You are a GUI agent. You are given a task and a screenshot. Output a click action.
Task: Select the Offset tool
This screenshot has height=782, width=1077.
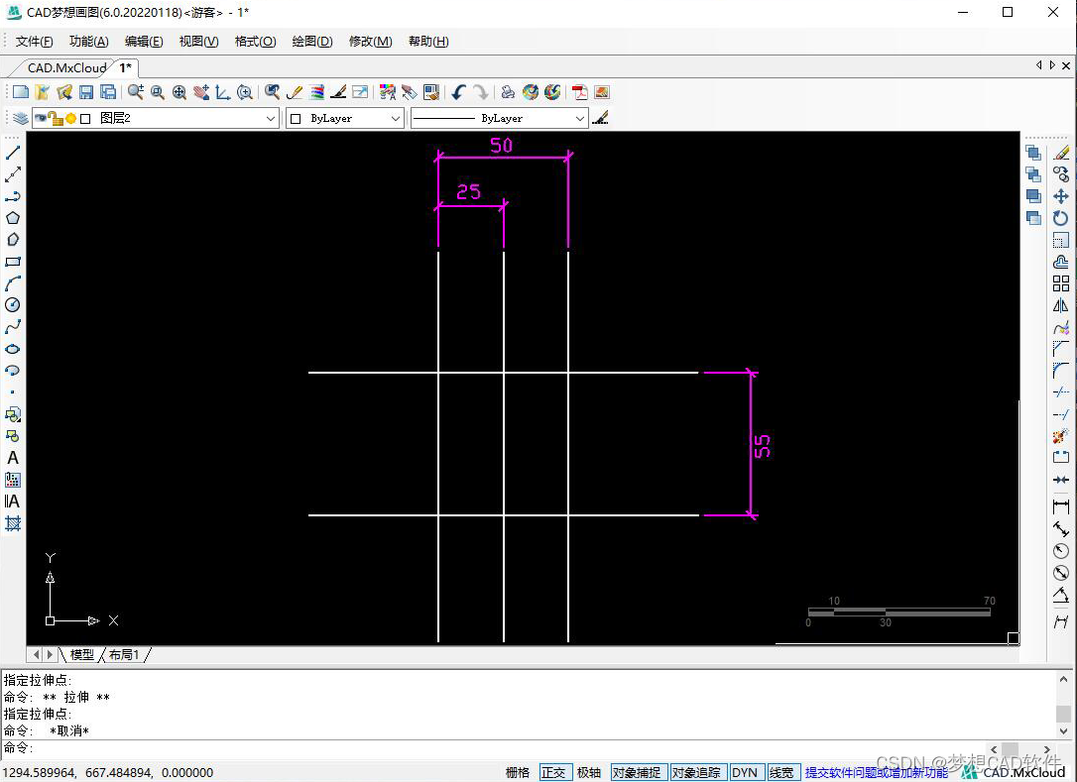1061,262
